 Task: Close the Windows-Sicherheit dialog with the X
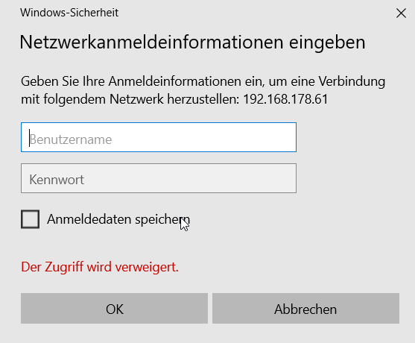point(401,13)
